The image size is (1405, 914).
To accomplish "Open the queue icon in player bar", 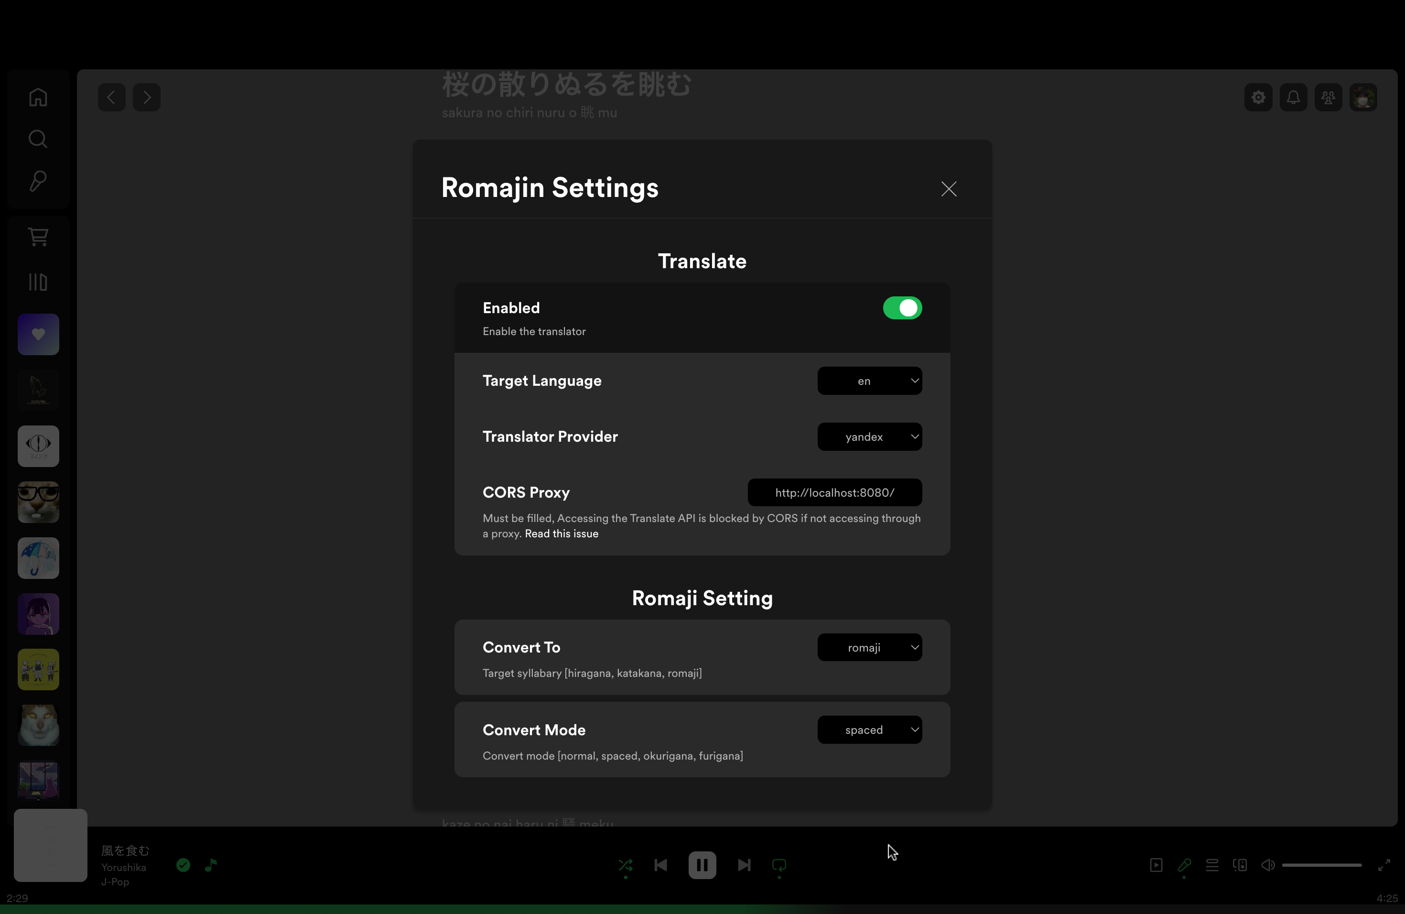I will click(x=1212, y=865).
